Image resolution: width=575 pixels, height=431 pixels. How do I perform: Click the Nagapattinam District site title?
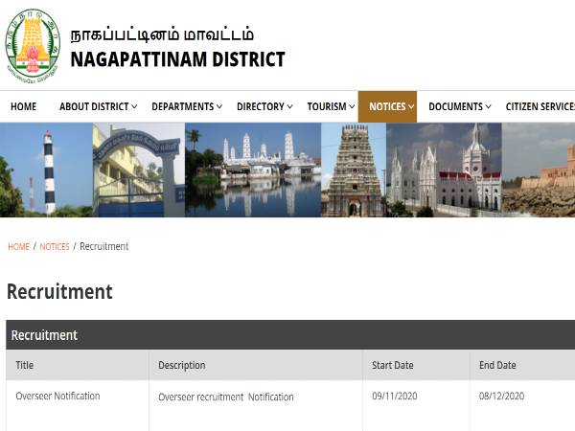pos(177,59)
